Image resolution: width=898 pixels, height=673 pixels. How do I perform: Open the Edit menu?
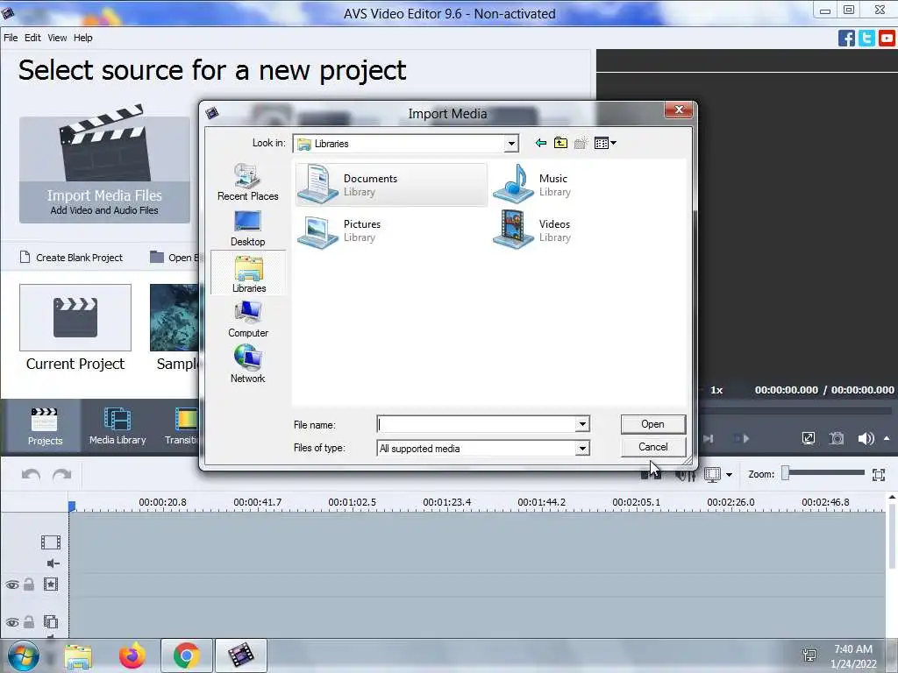coord(32,38)
